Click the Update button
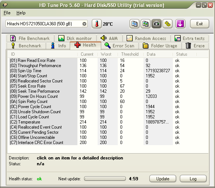This screenshot has height=188, width=215. coord(163,179)
